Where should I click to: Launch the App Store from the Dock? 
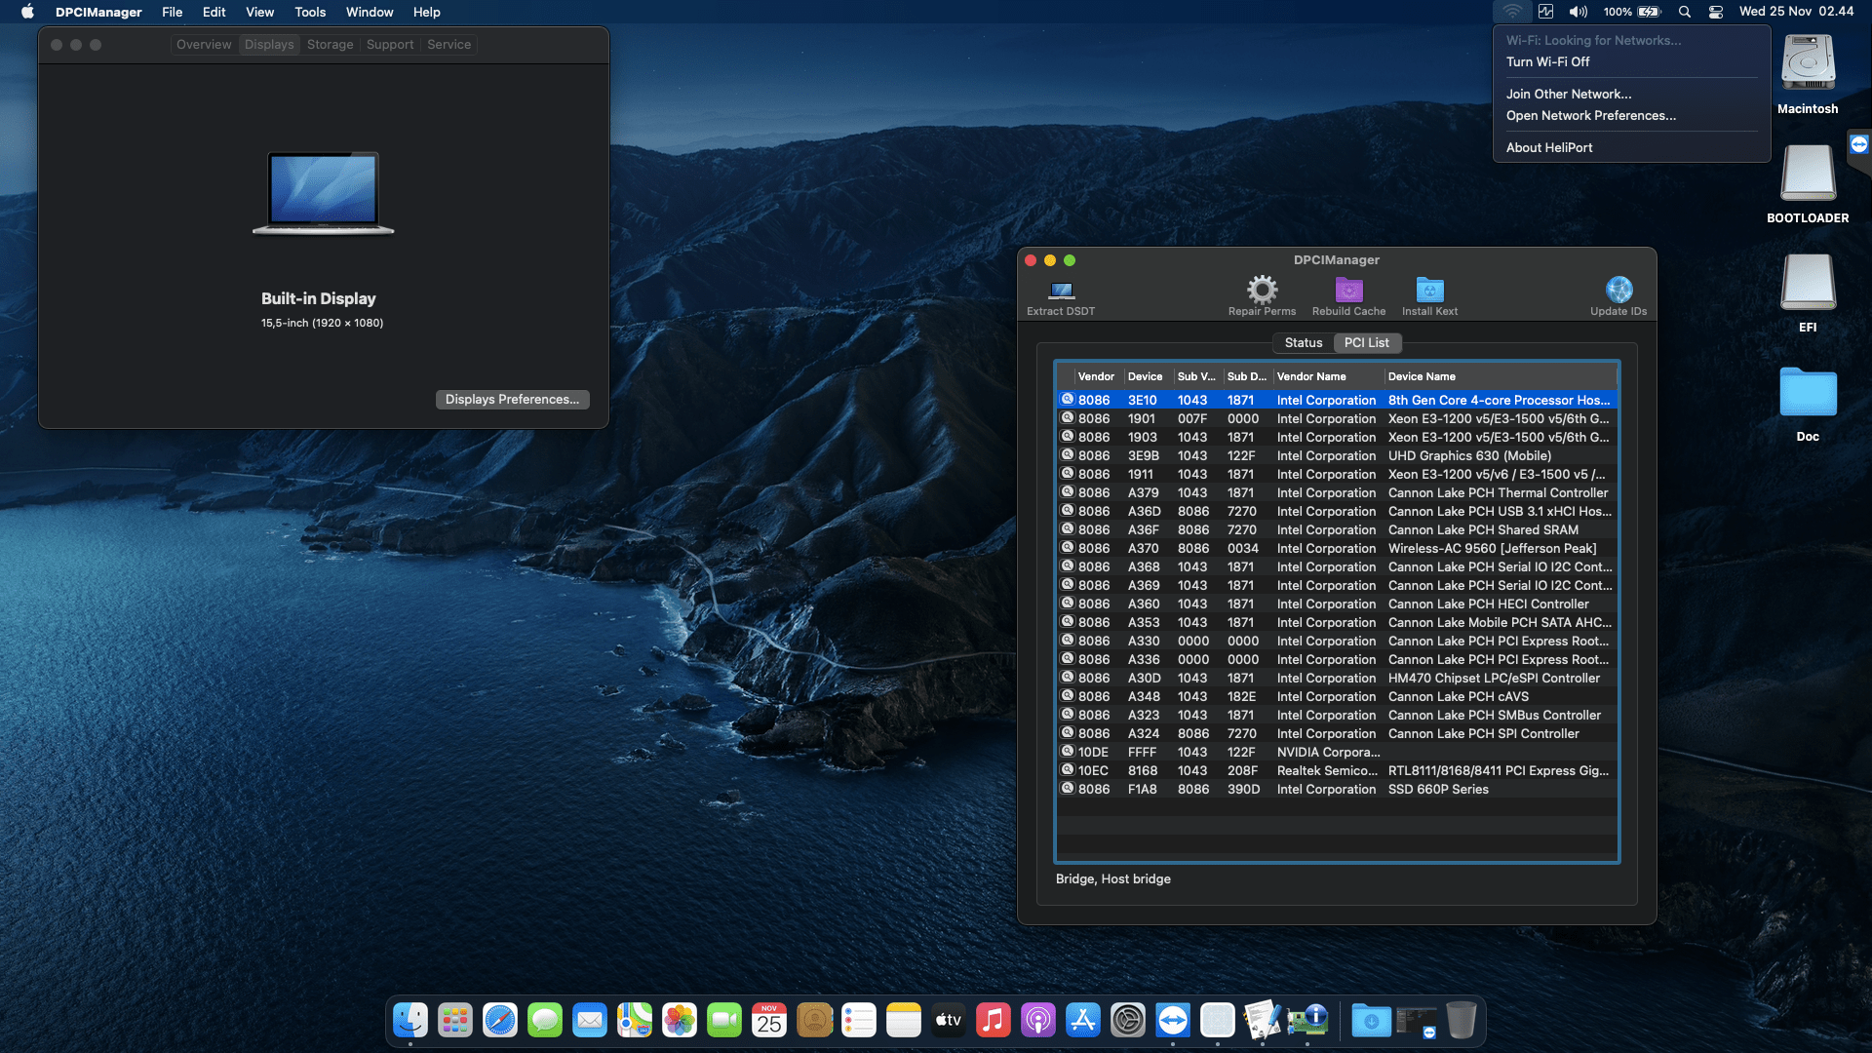point(1083,1020)
